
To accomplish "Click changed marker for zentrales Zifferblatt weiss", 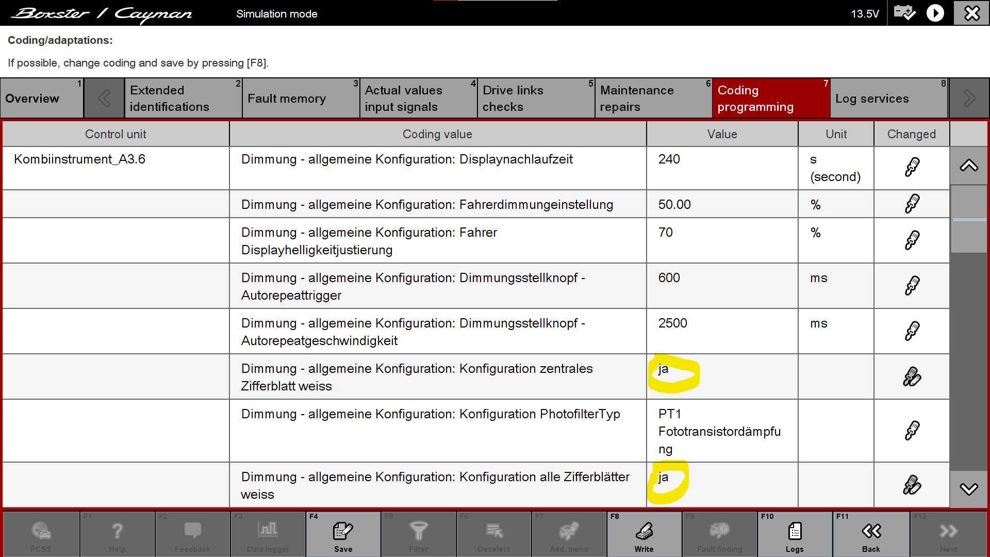I will coord(912,376).
